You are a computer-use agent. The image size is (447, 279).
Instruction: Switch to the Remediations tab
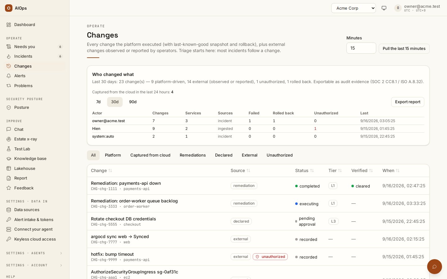point(193,155)
